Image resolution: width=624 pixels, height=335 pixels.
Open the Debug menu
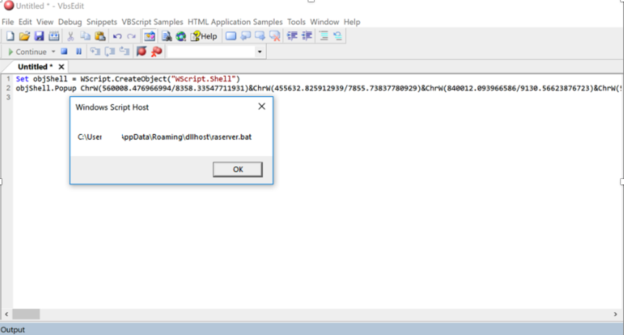[x=70, y=22]
